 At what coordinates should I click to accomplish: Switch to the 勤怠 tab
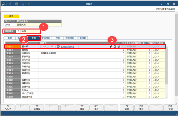10,38
